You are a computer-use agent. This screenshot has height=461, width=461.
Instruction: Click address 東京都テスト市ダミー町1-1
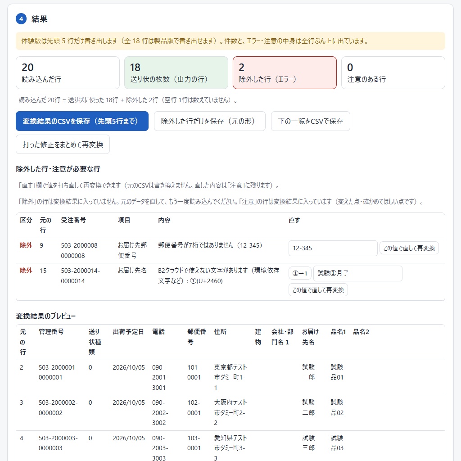pyautogui.click(x=230, y=378)
